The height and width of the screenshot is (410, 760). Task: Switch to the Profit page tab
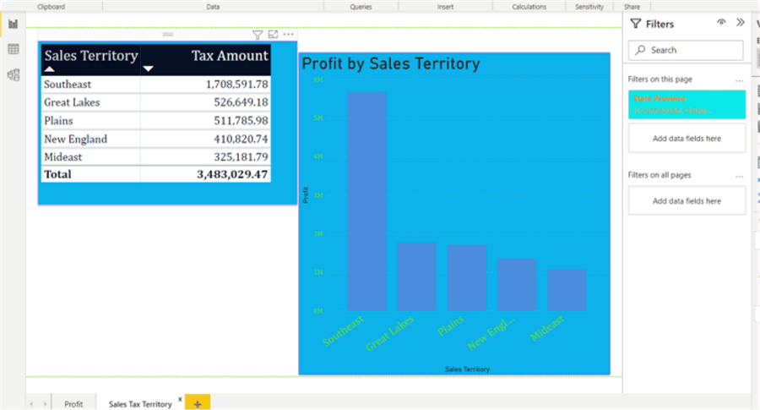(x=73, y=404)
